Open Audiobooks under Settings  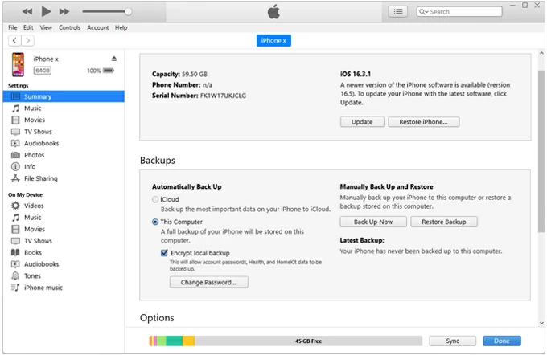(x=41, y=143)
